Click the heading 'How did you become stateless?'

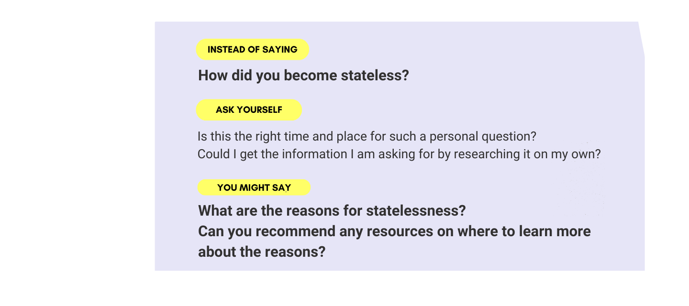pyautogui.click(x=303, y=76)
